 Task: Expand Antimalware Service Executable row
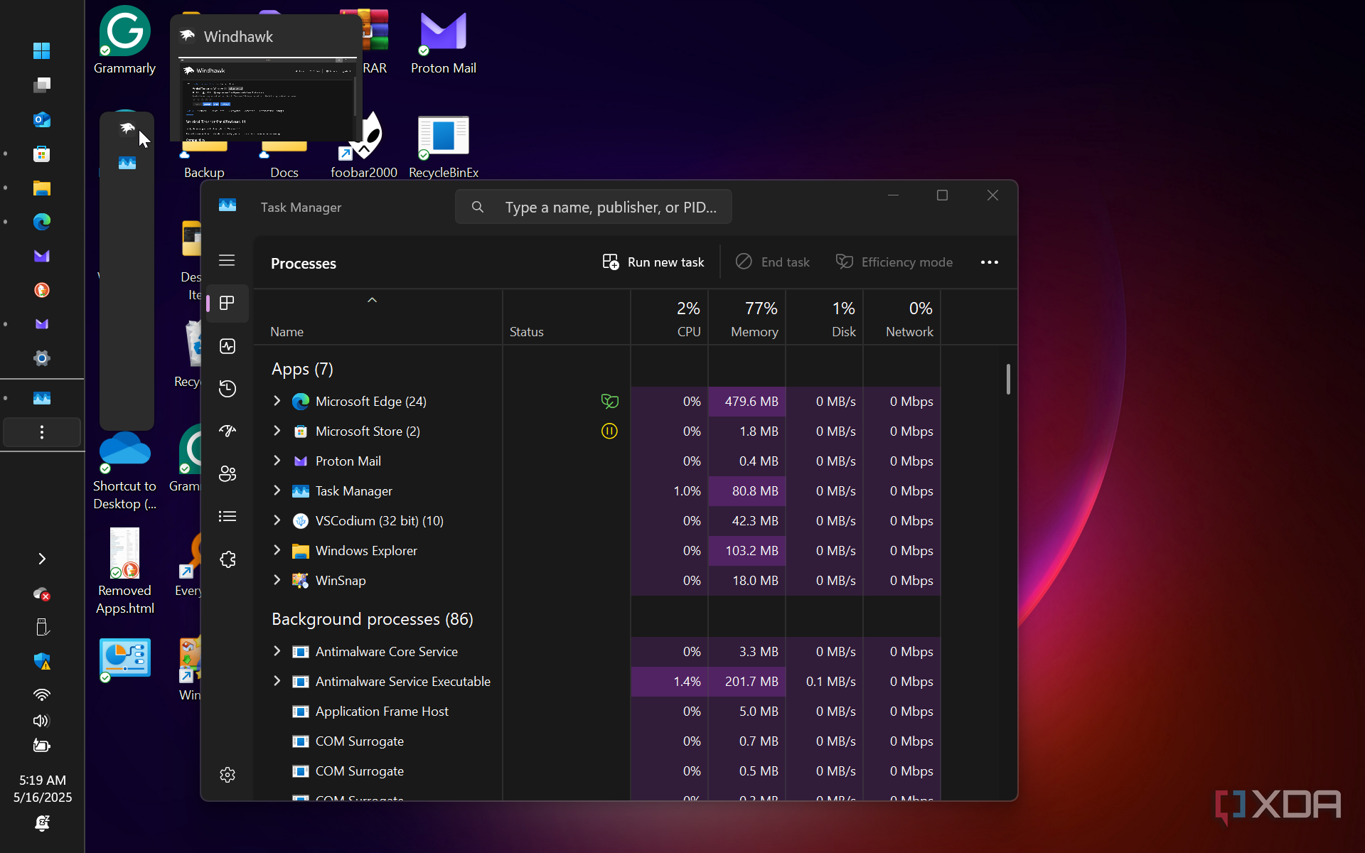(x=277, y=681)
